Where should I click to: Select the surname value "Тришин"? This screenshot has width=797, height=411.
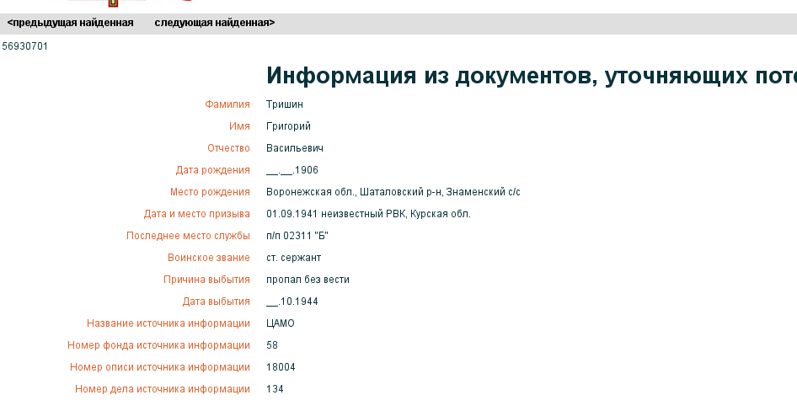[x=285, y=104]
